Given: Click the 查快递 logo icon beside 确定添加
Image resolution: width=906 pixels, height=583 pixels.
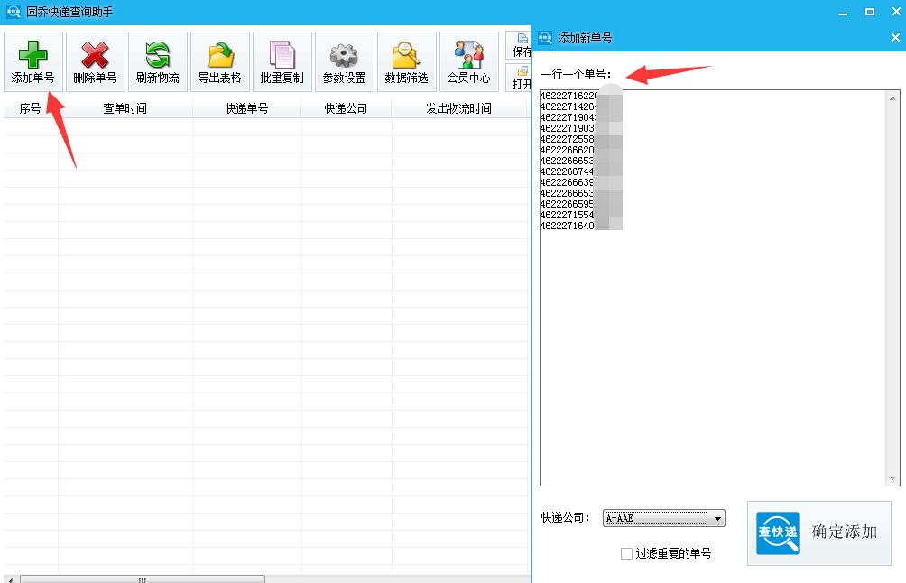Looking at the screenshot, I should click(776, 533).
